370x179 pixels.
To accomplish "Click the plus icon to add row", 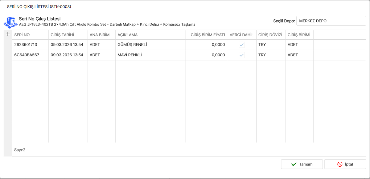I will 8,34.
